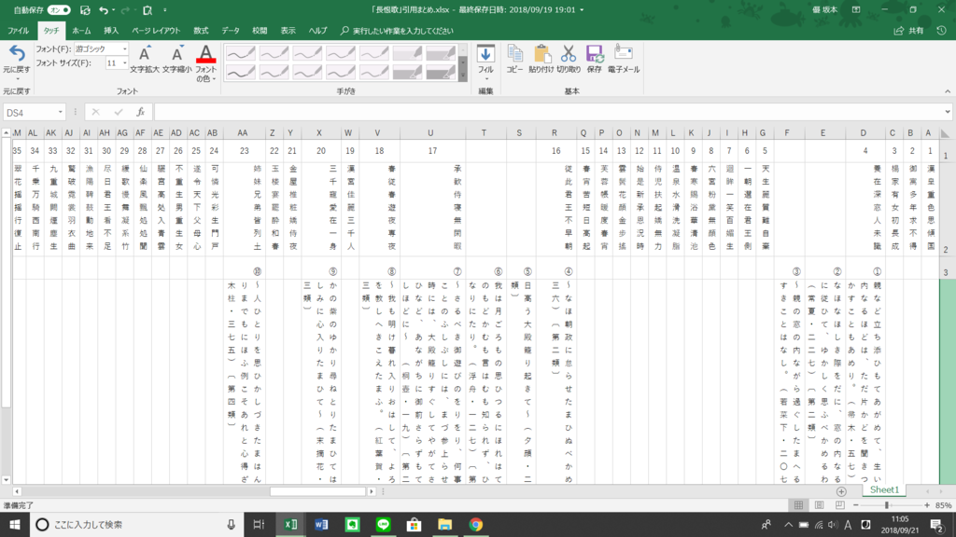Click the 共有 share button
Screen dimensions: 956x537
pos(909,31)
